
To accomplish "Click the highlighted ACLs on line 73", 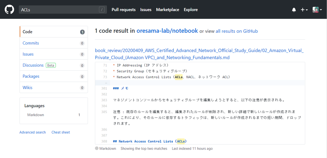I will (179, 77).
